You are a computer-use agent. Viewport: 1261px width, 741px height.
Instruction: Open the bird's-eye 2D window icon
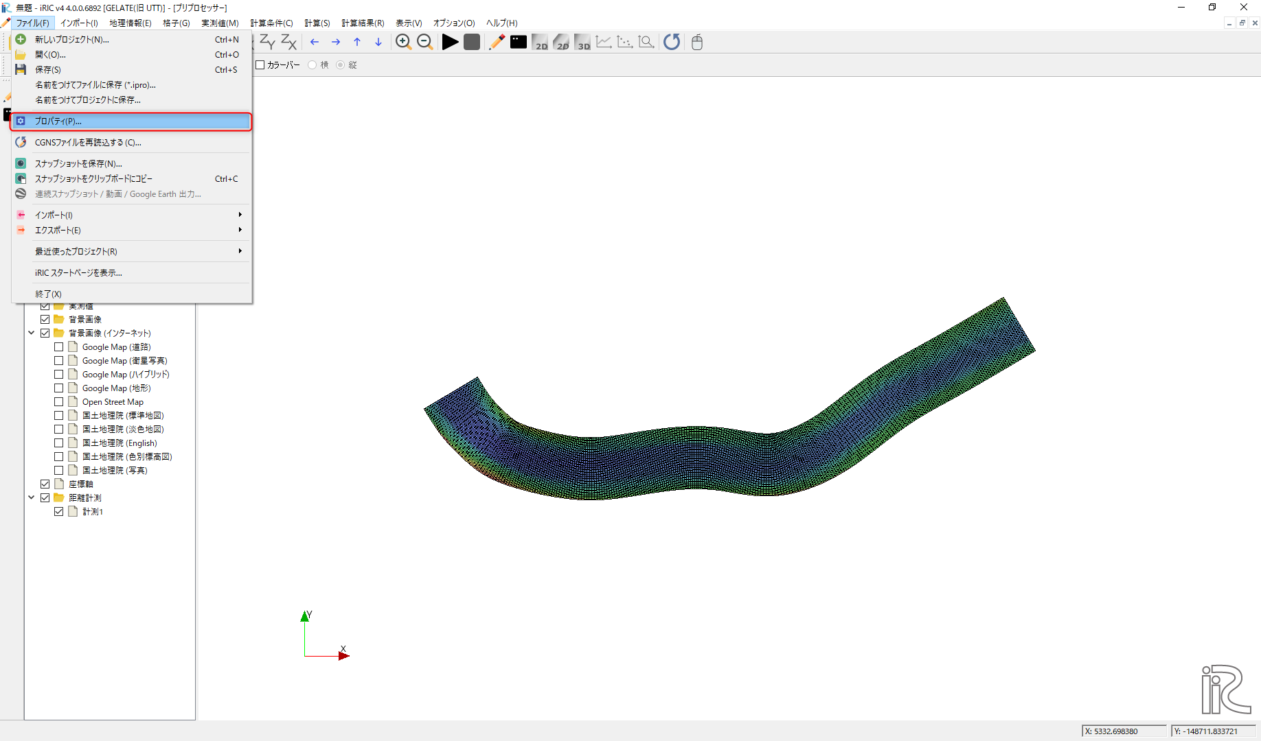tap(561, 42)
